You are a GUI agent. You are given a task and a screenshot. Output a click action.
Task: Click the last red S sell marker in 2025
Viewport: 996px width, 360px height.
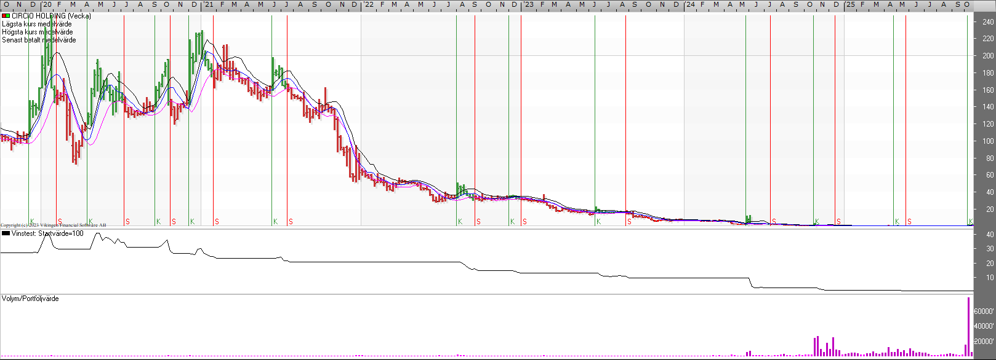(x=909, y=221)
